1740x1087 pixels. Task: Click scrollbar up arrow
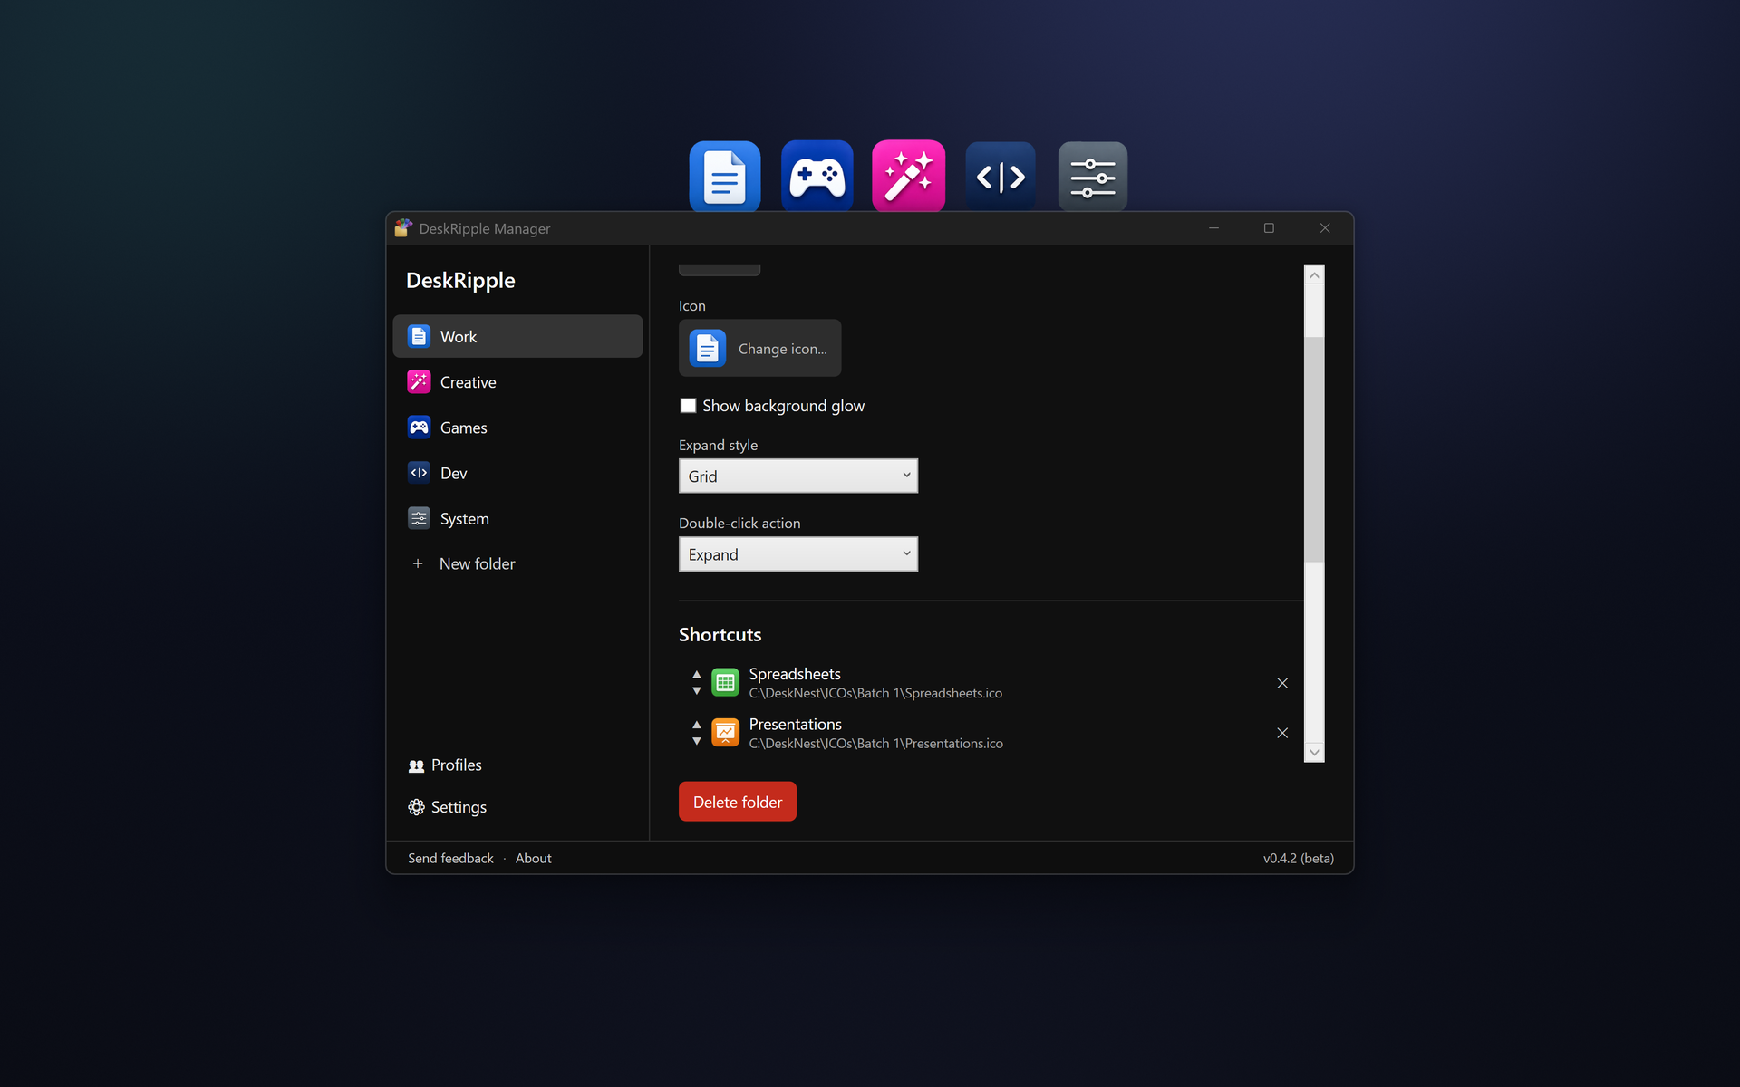(1314, 274)
